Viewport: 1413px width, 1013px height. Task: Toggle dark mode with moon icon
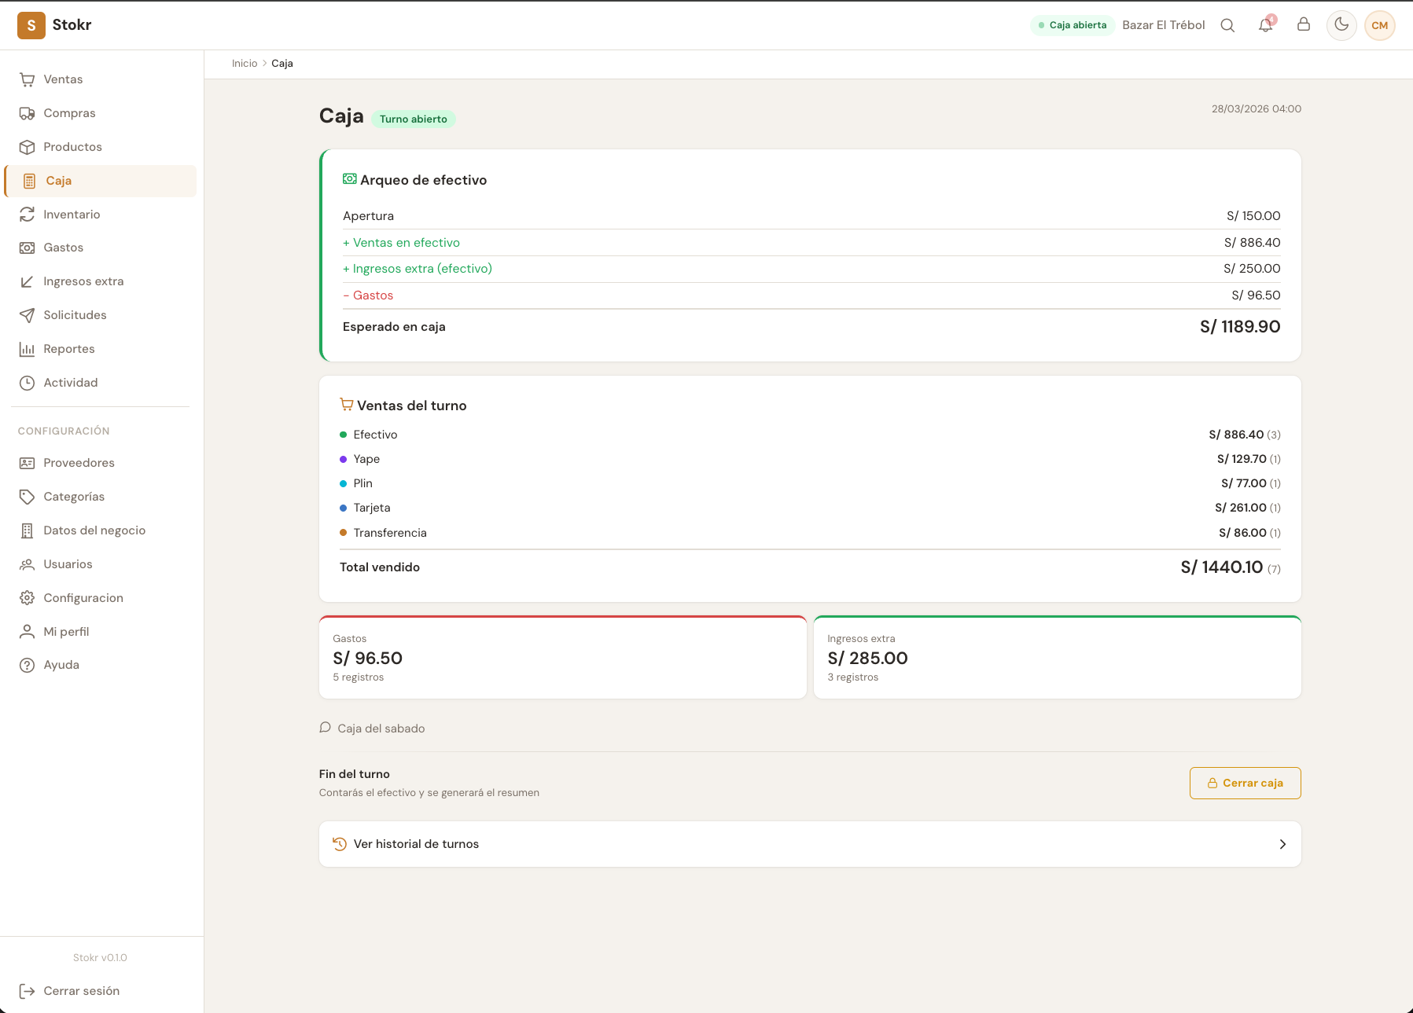point(1341,25)
